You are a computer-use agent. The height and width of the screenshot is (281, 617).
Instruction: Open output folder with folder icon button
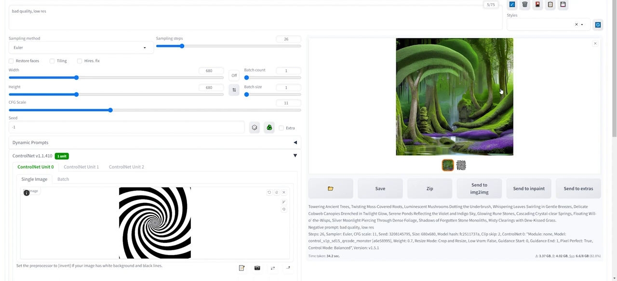click(331, 188)
